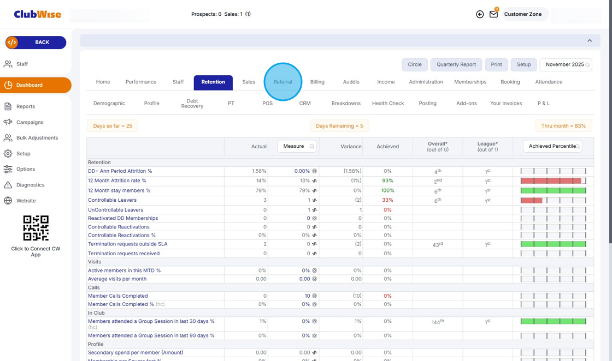This screenshot has width=612, height=361.
Task: Open the Referral tab
Action: click(x=283, y=82)
